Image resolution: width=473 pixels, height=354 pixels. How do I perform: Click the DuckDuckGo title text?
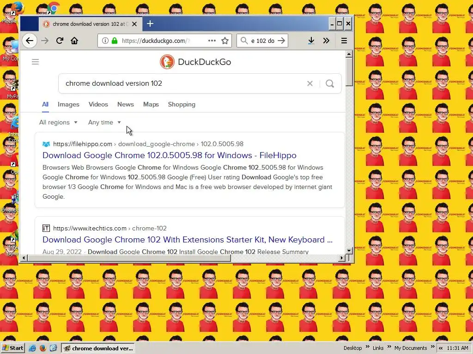click(x=205, y=62)
